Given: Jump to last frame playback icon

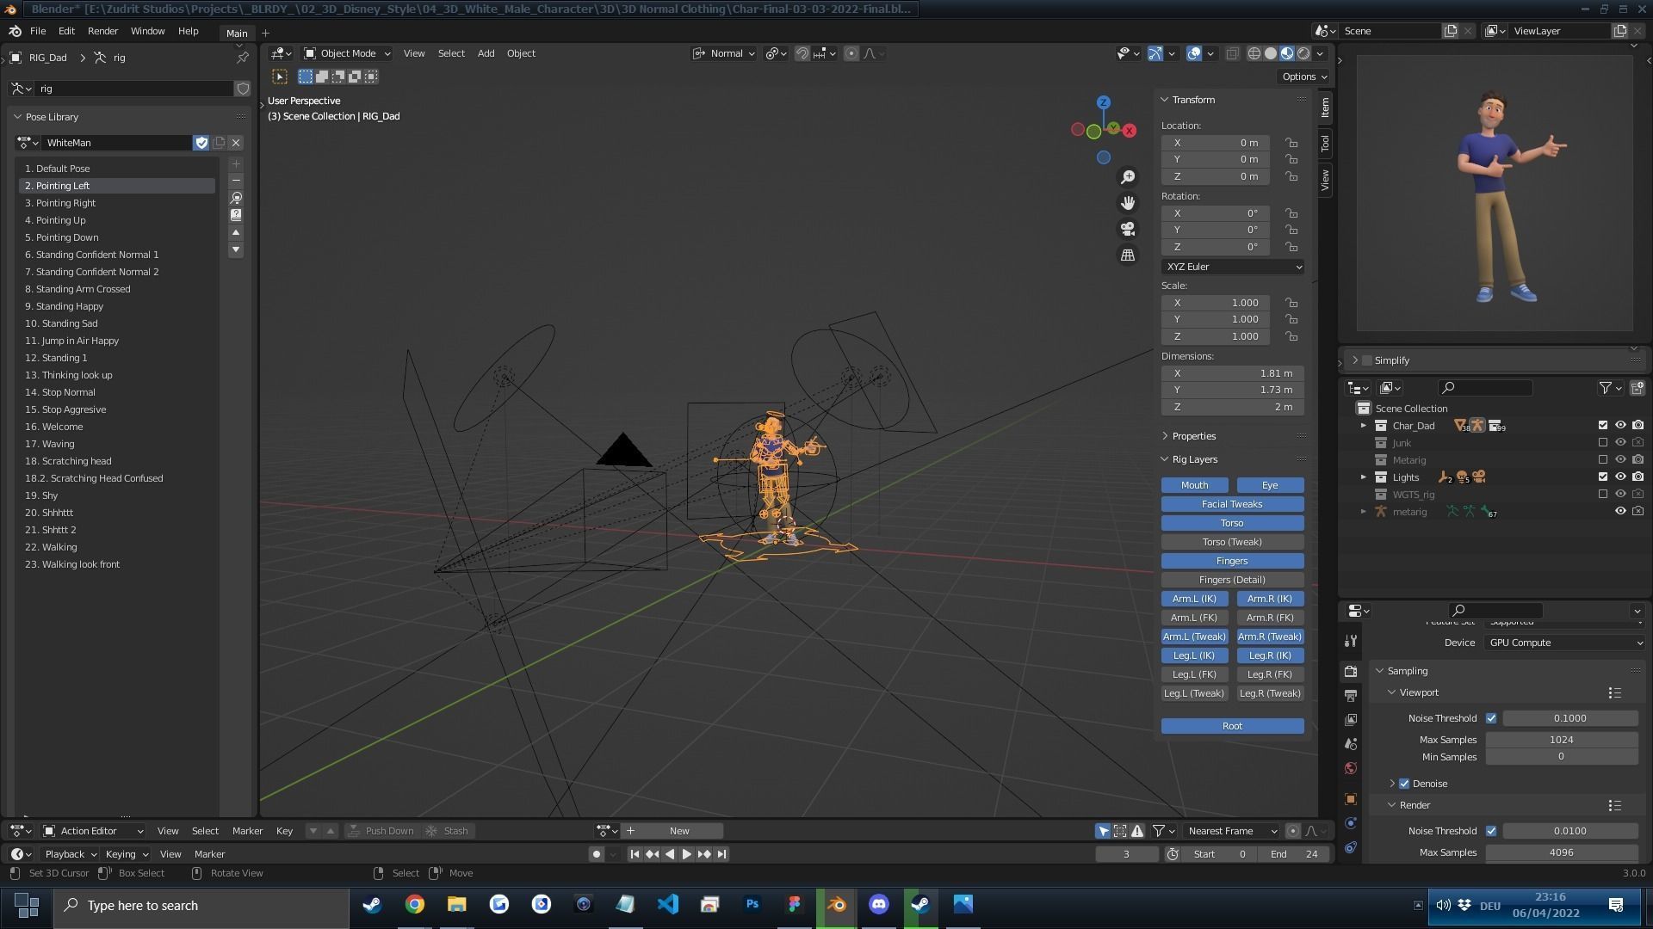Looking at the screenshot, I should point(721,854).
